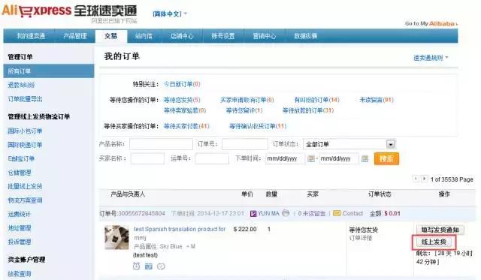
Task: Click the 等待卖家验款(0) link
Action: coord(185,110)
